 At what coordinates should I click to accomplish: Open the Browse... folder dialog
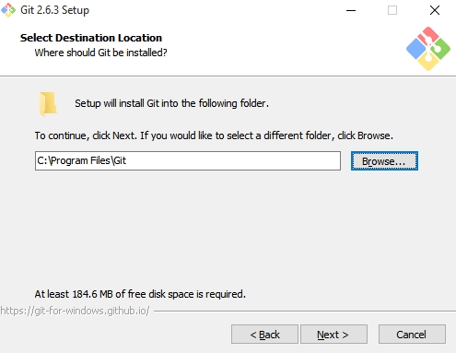(x=384, y=160)
